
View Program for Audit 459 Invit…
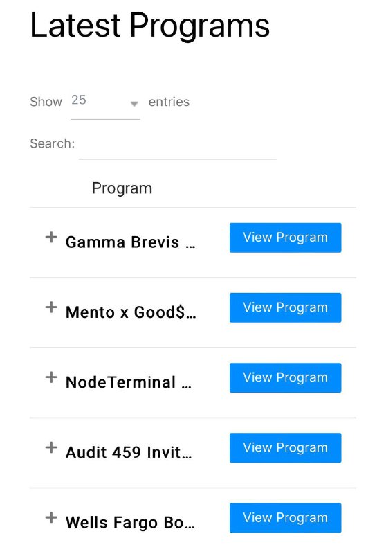point(285,447)
